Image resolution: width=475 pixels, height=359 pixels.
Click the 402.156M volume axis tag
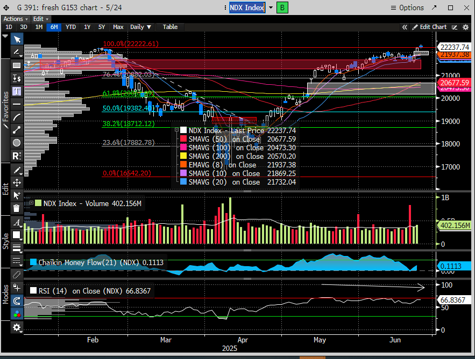(x=455, y=225)
